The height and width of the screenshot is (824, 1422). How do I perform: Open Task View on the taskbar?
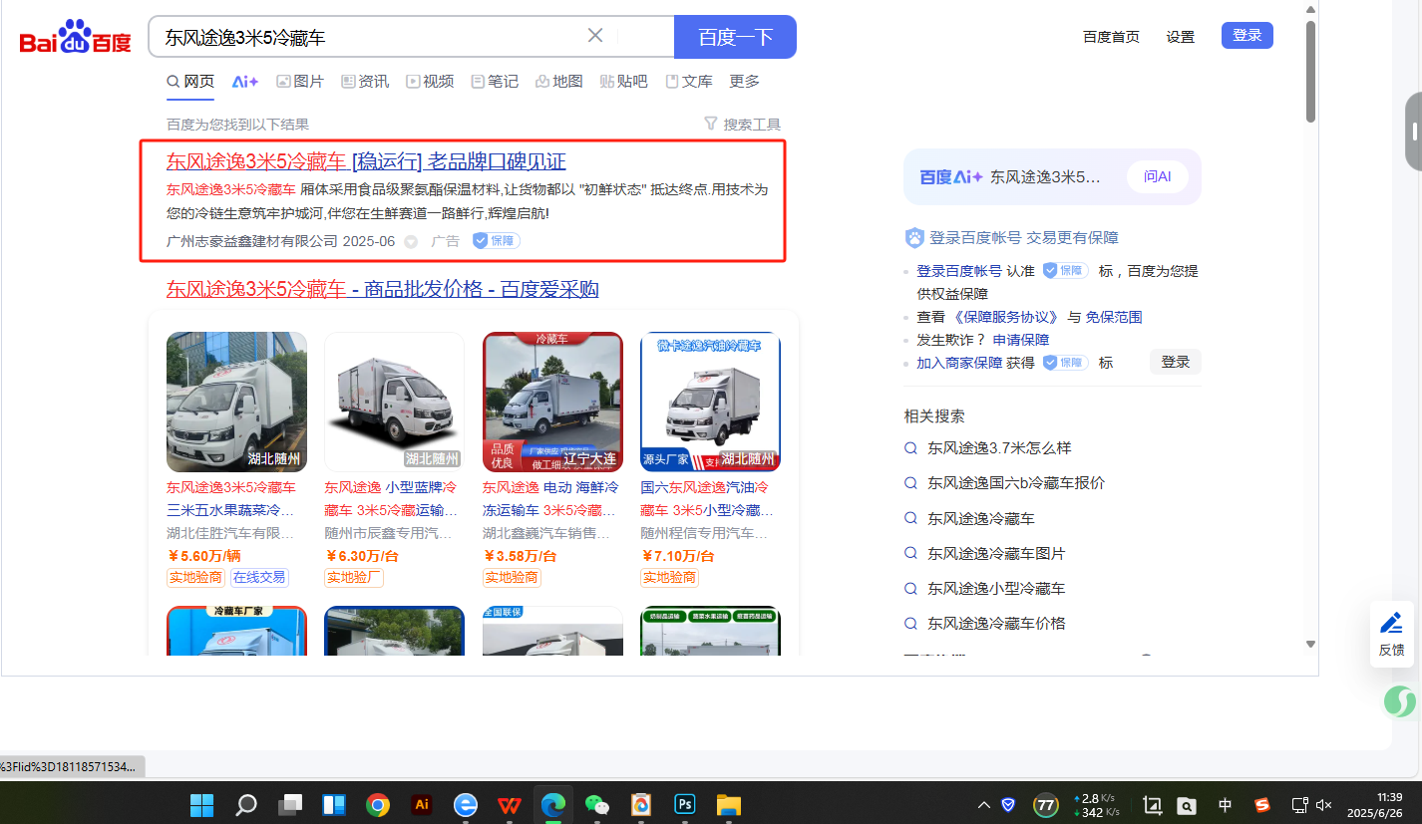pyautogui.click(x=290, y=804)
